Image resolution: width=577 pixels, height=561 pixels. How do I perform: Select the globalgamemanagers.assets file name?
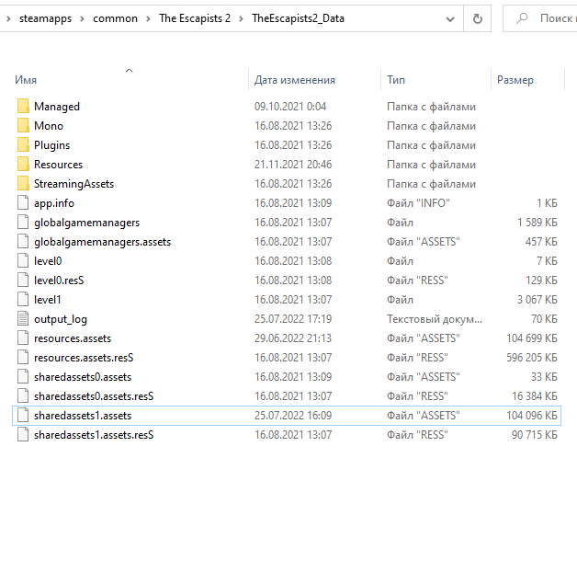pos(102,242)
